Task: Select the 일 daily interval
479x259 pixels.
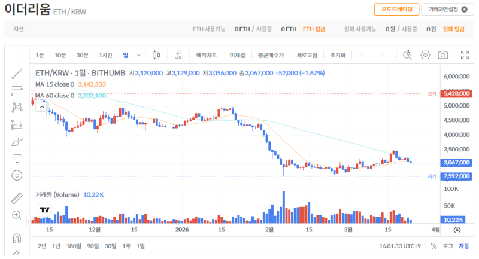Action: (126, 55)
